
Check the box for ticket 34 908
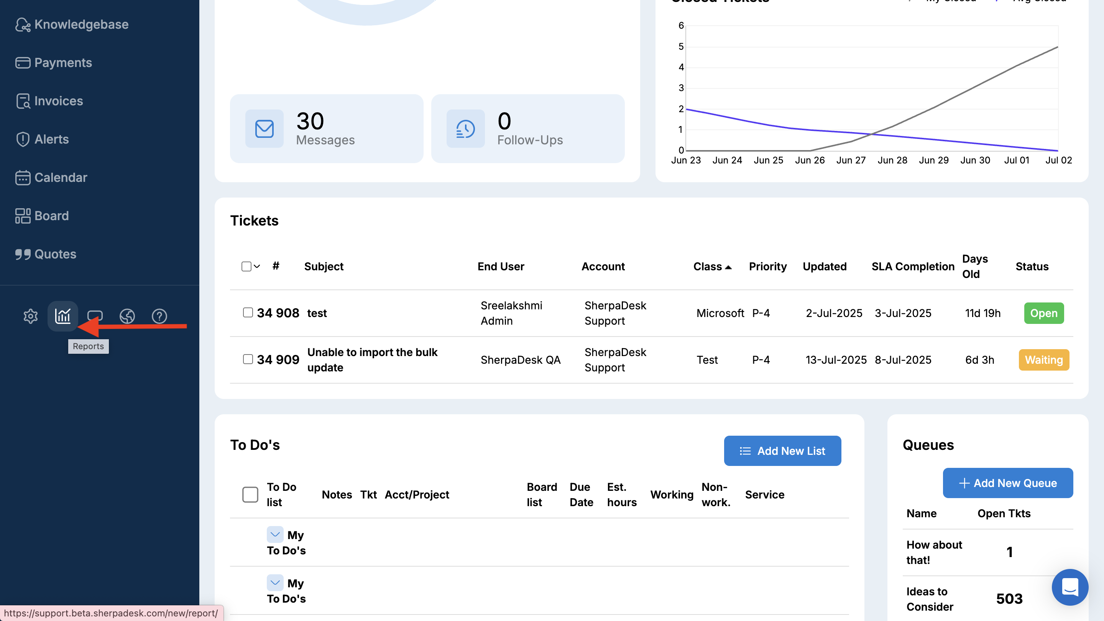(x=248, y=312)
